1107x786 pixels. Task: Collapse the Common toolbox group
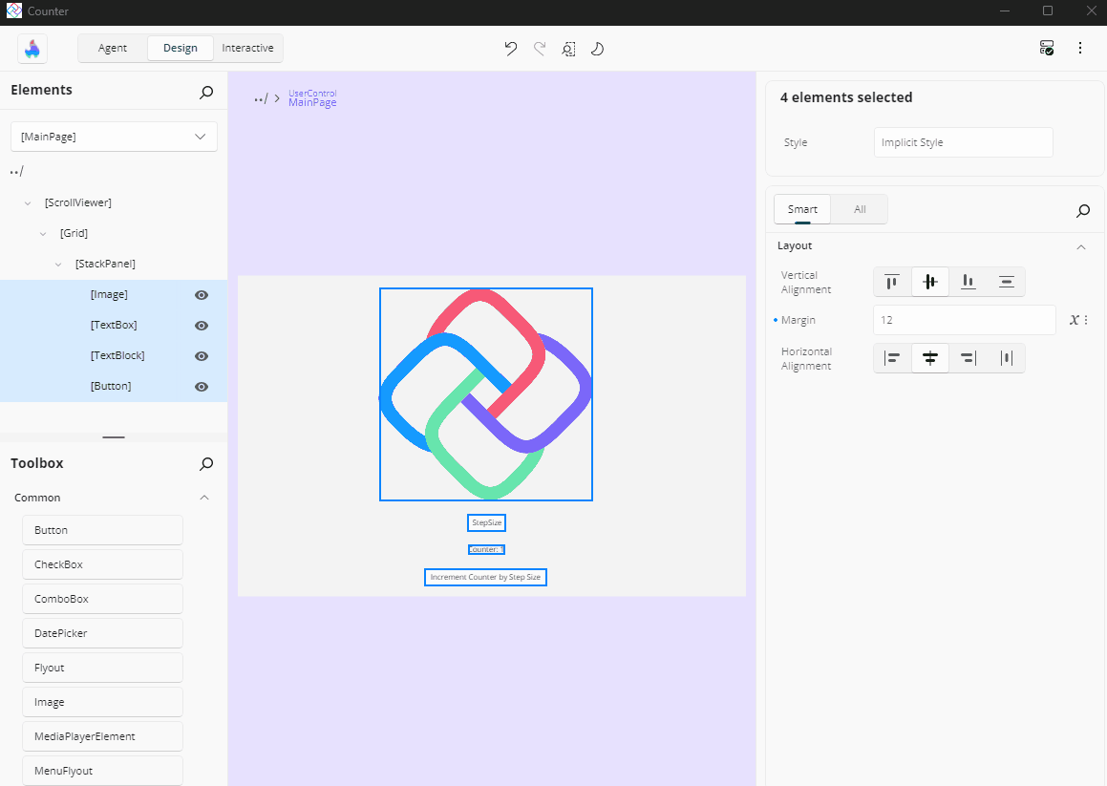coord(203,498)
